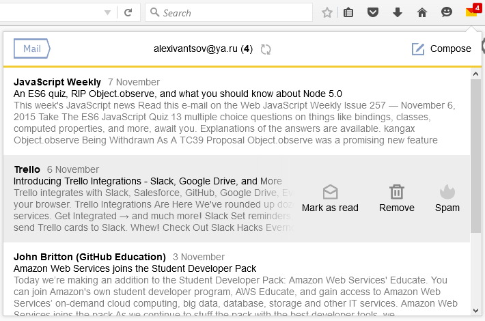The width and height of the screenshot is (485, 321).
Task: Click the scrollbar down arrow
Action: (x=475, y=311)
